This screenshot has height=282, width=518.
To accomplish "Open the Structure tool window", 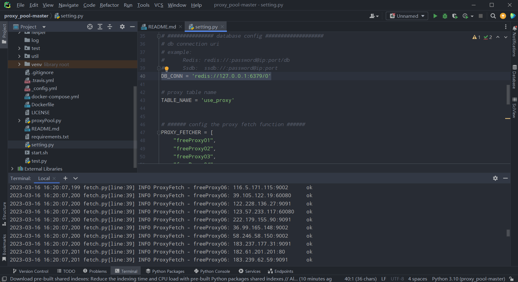I will point(4,214).
